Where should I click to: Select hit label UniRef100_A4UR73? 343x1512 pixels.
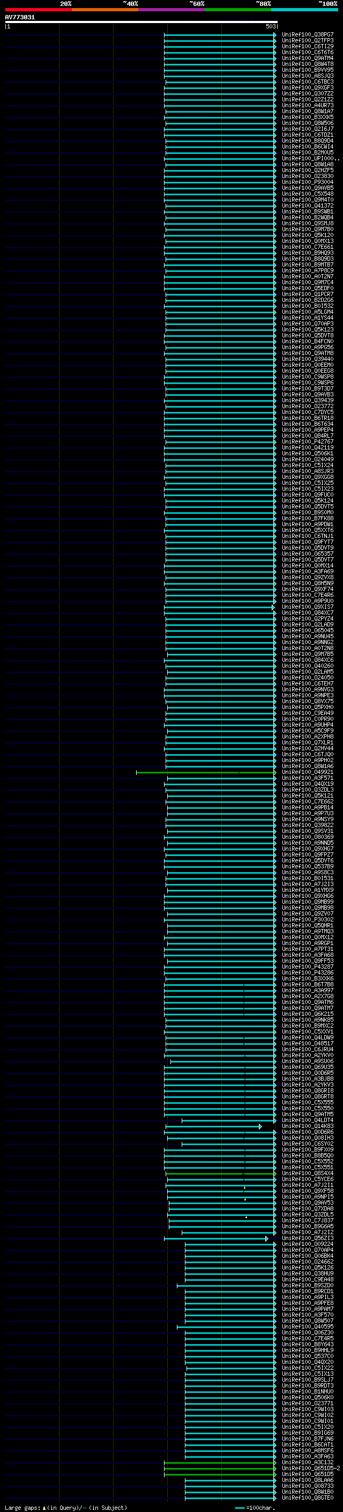(x=307, y=106)
